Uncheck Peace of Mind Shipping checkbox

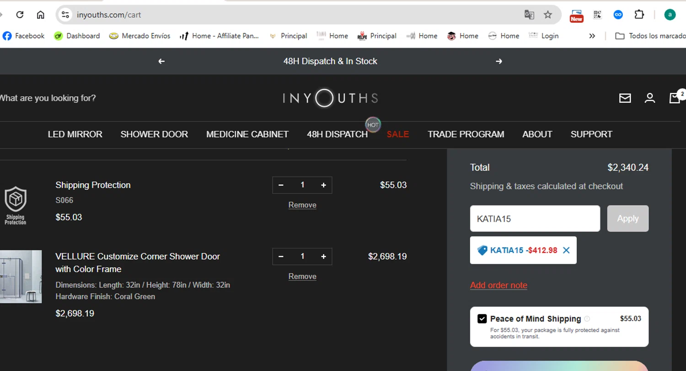482,319
